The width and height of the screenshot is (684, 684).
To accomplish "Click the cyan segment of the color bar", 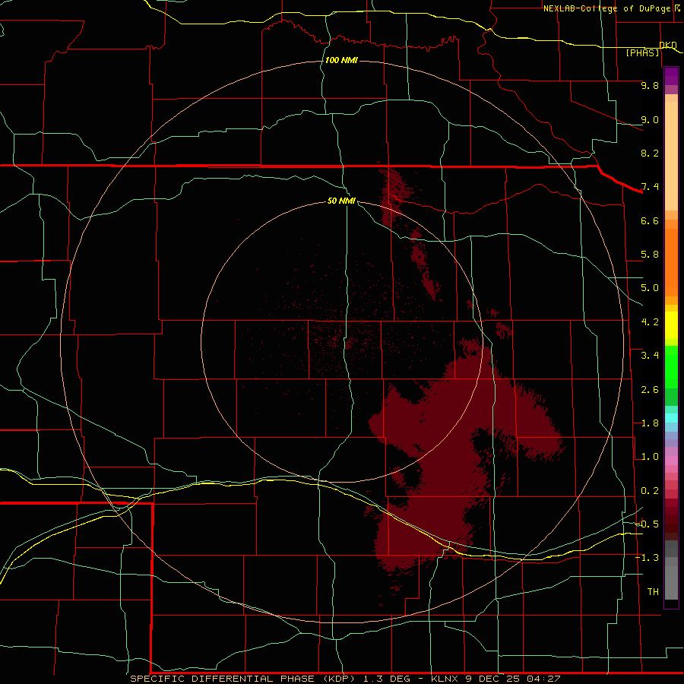I will click(671, 418).
